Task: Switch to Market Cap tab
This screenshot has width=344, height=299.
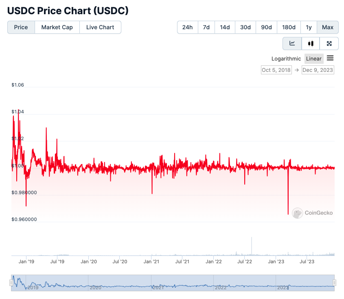Action: 57,27
